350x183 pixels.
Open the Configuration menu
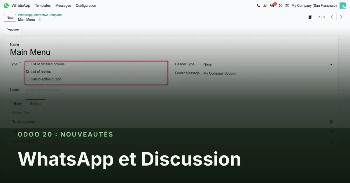click(86, 6)
